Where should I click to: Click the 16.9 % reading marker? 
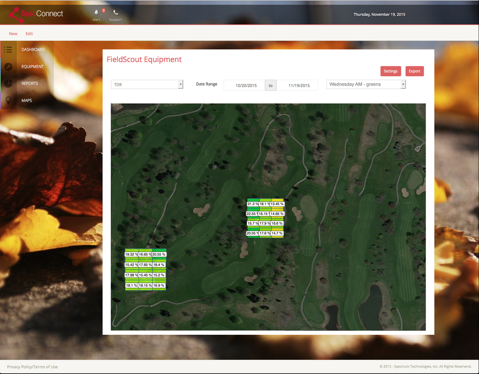(159, 285)
